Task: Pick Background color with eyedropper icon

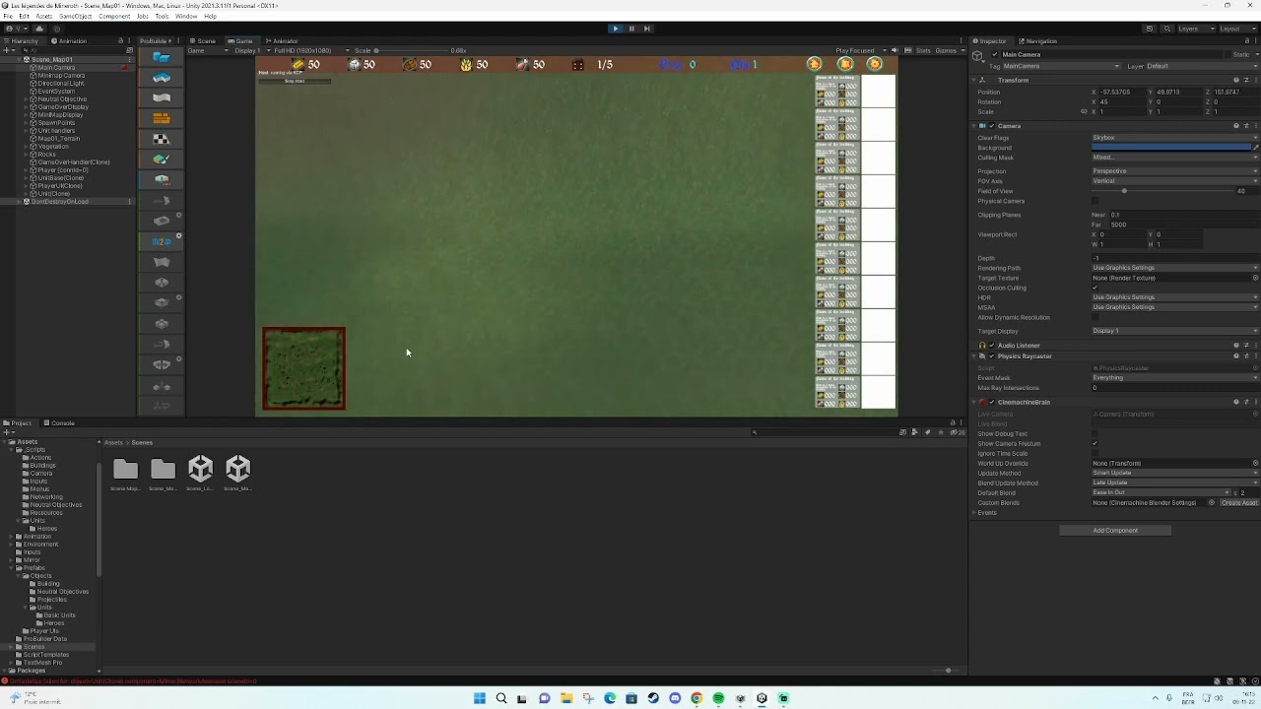Action: [1256, 148]
